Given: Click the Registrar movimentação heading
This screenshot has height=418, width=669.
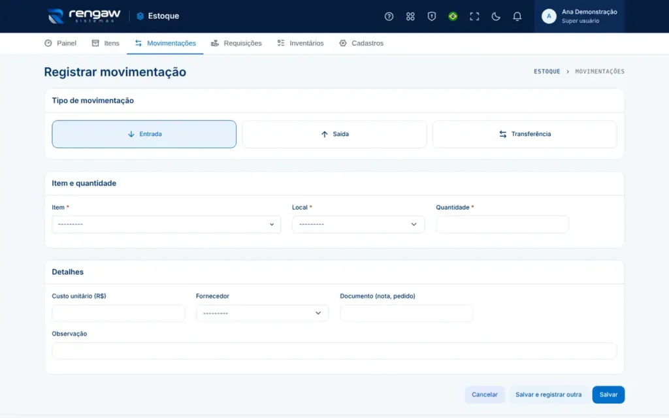Looking at the screenshot, I should click(115, 72).
